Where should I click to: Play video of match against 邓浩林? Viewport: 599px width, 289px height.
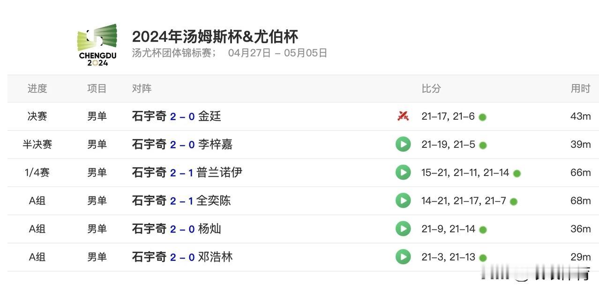403,256
